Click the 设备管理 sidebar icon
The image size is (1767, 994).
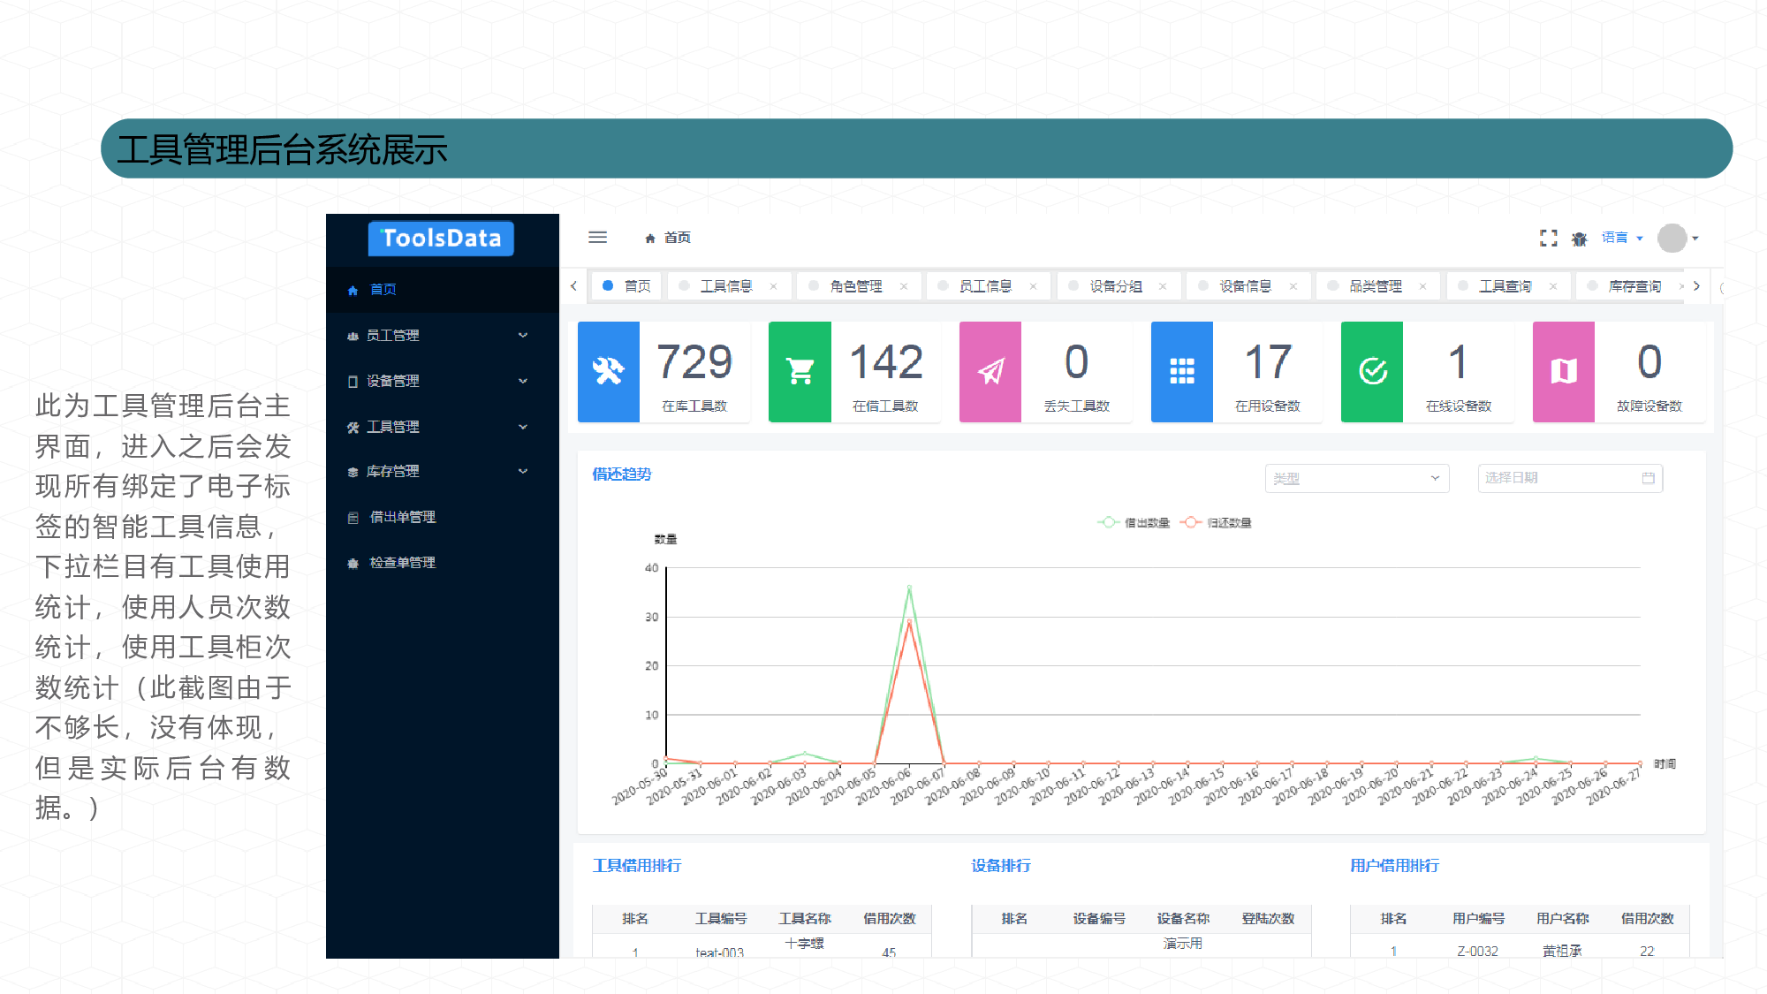click(353, 382)
